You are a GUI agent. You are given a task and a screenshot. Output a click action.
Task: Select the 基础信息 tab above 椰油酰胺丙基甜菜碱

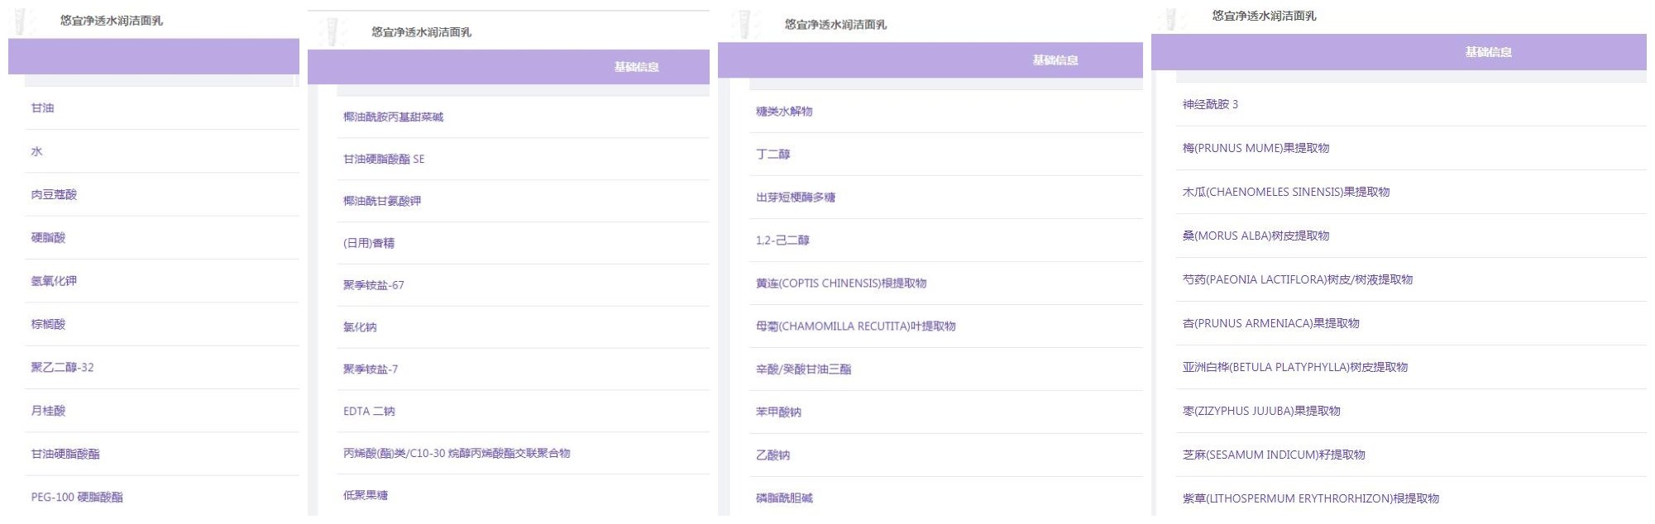click(635, 67)
